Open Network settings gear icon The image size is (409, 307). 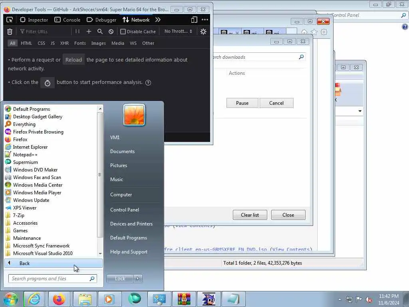(203, 32)
